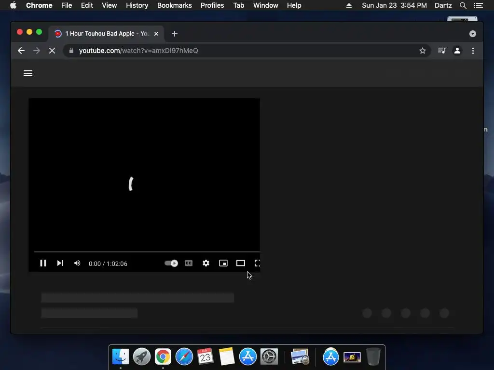Bookmark this page with the star
The height and width of the screenshot is (370, 494).
pos(423,51)
